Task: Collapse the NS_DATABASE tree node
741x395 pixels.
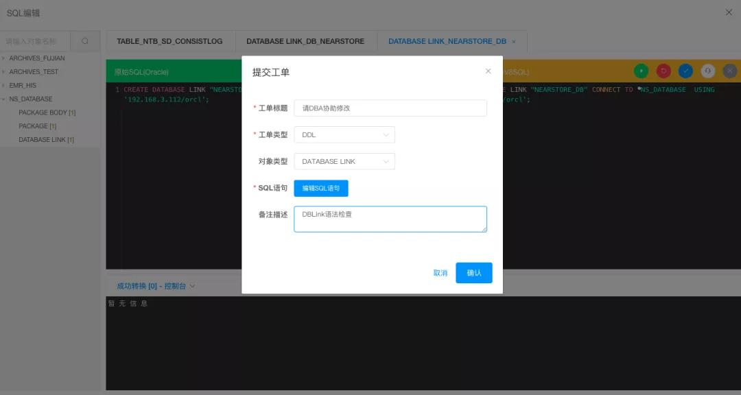Action: pyautogui.click(x=4, y=99)
